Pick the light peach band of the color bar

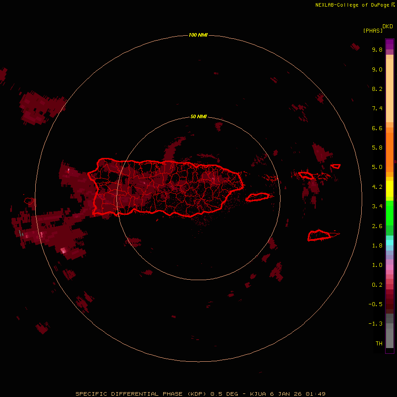point(390,90)
